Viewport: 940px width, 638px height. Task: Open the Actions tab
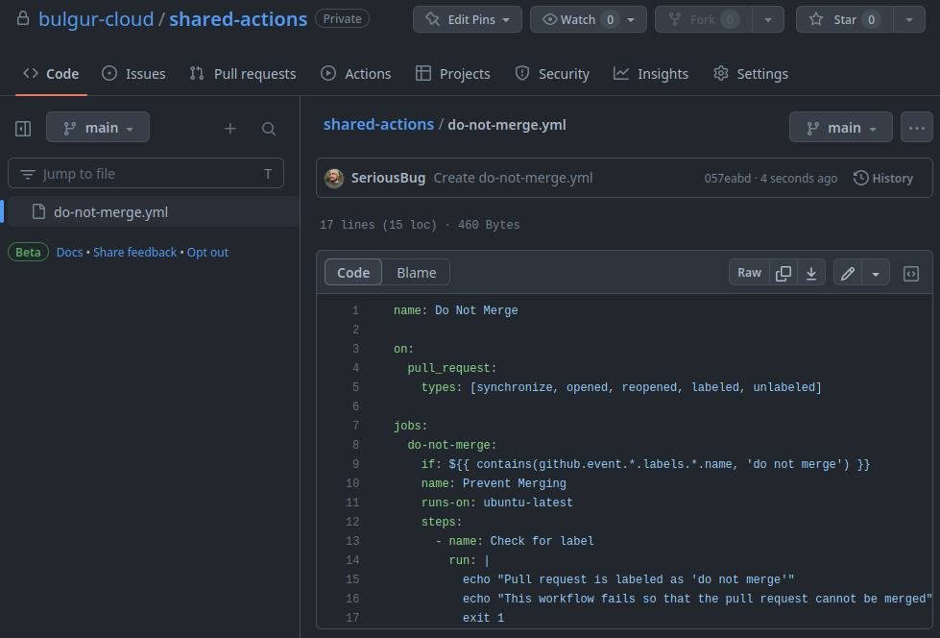356,73
